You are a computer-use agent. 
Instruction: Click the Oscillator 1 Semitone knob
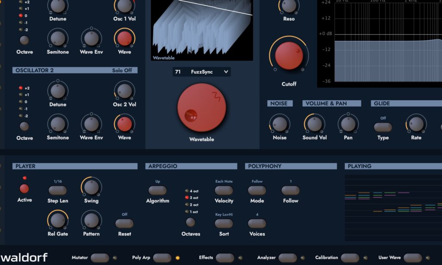(x=58, y=38)
